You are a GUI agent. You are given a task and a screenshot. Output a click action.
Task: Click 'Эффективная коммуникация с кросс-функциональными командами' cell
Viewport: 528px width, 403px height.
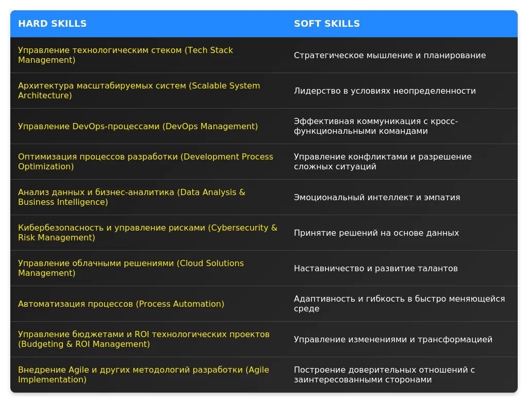(x=402, y=127)
